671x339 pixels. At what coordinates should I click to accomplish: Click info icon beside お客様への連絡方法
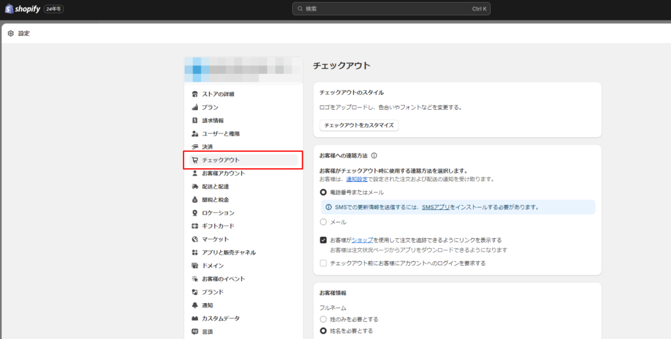(x=374, y=156)
